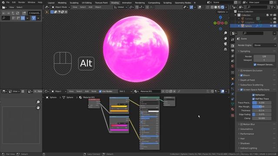
Task: Toggle the camera view gizmo in viewport
Action: pyautogui.click(x=225, y=44)
